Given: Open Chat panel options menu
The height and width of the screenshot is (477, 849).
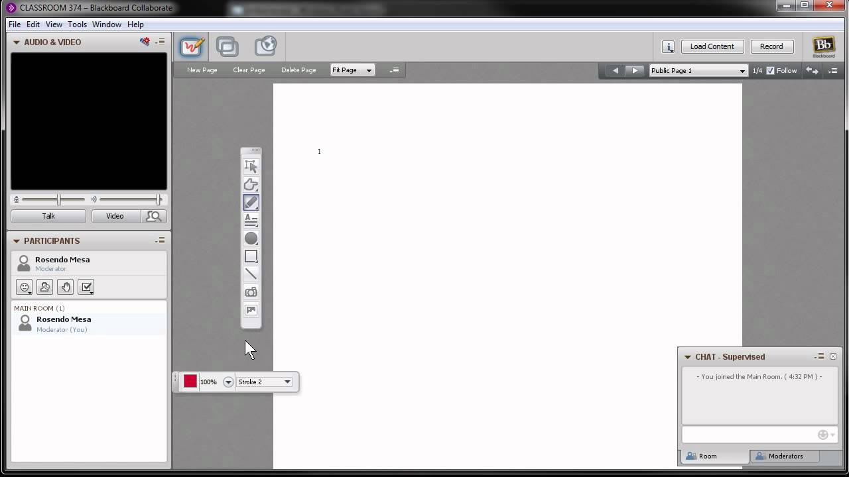Looking at the screenshot, I should (820, 356).
